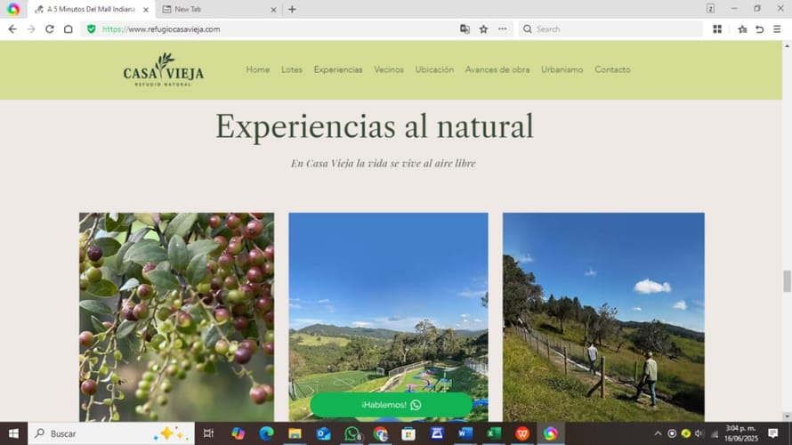This screenshot has width=792, height=445.
Task: Go to the Urbanismo section
Action: click(x=562, y=69)
